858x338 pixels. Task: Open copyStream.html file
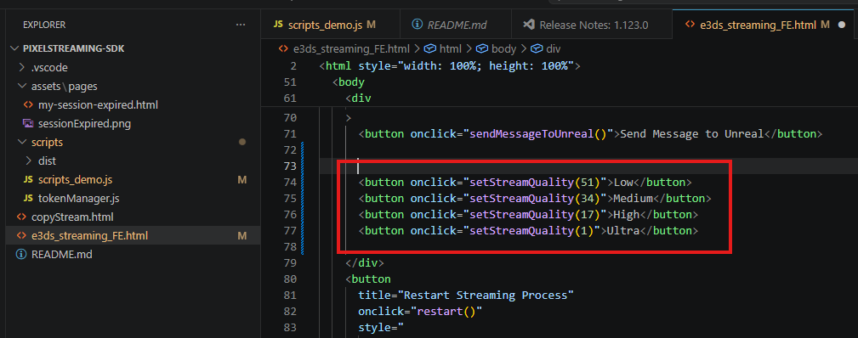[x=72, y=217]
